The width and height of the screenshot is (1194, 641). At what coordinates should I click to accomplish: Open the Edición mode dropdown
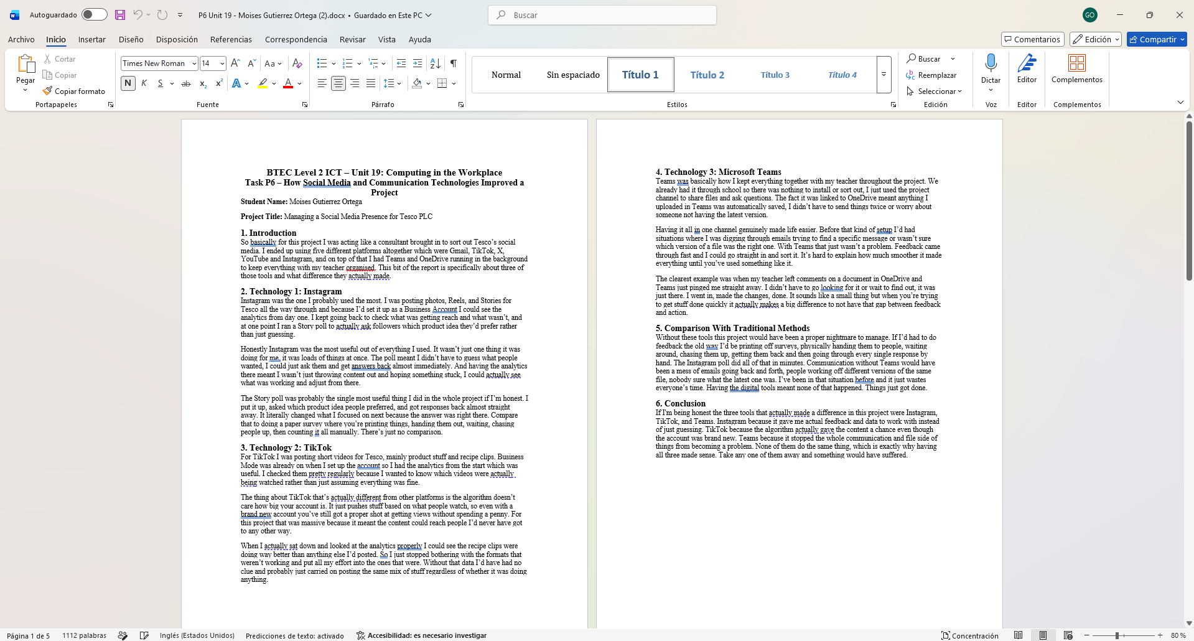[1096, 39]
